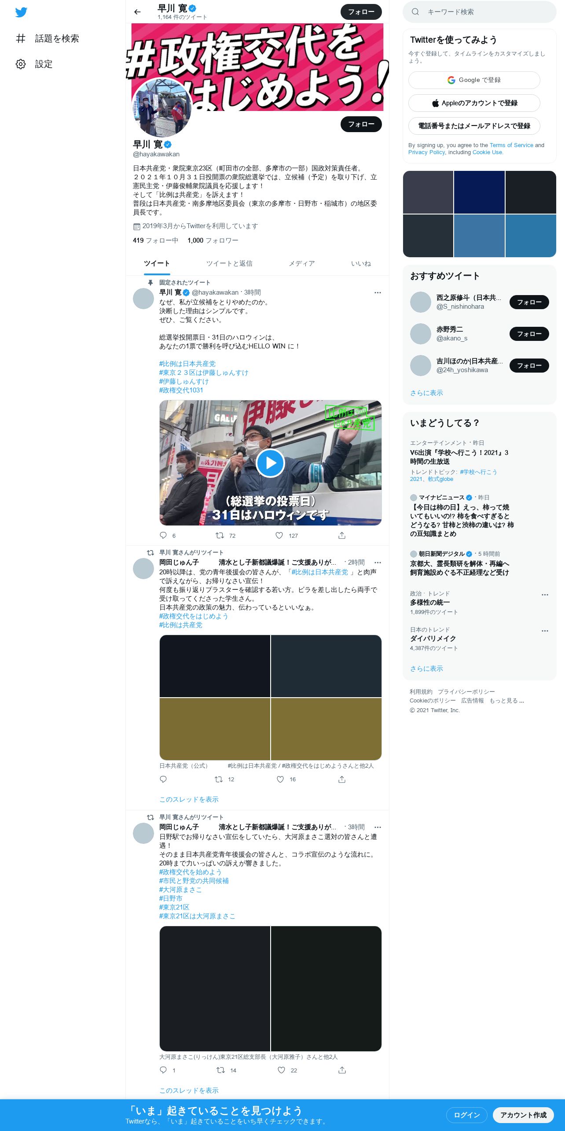Show thread このスレッドを表示 under 16 likes tweet
The height and width of the screenshot is (1131, 565).
point(189,799)
